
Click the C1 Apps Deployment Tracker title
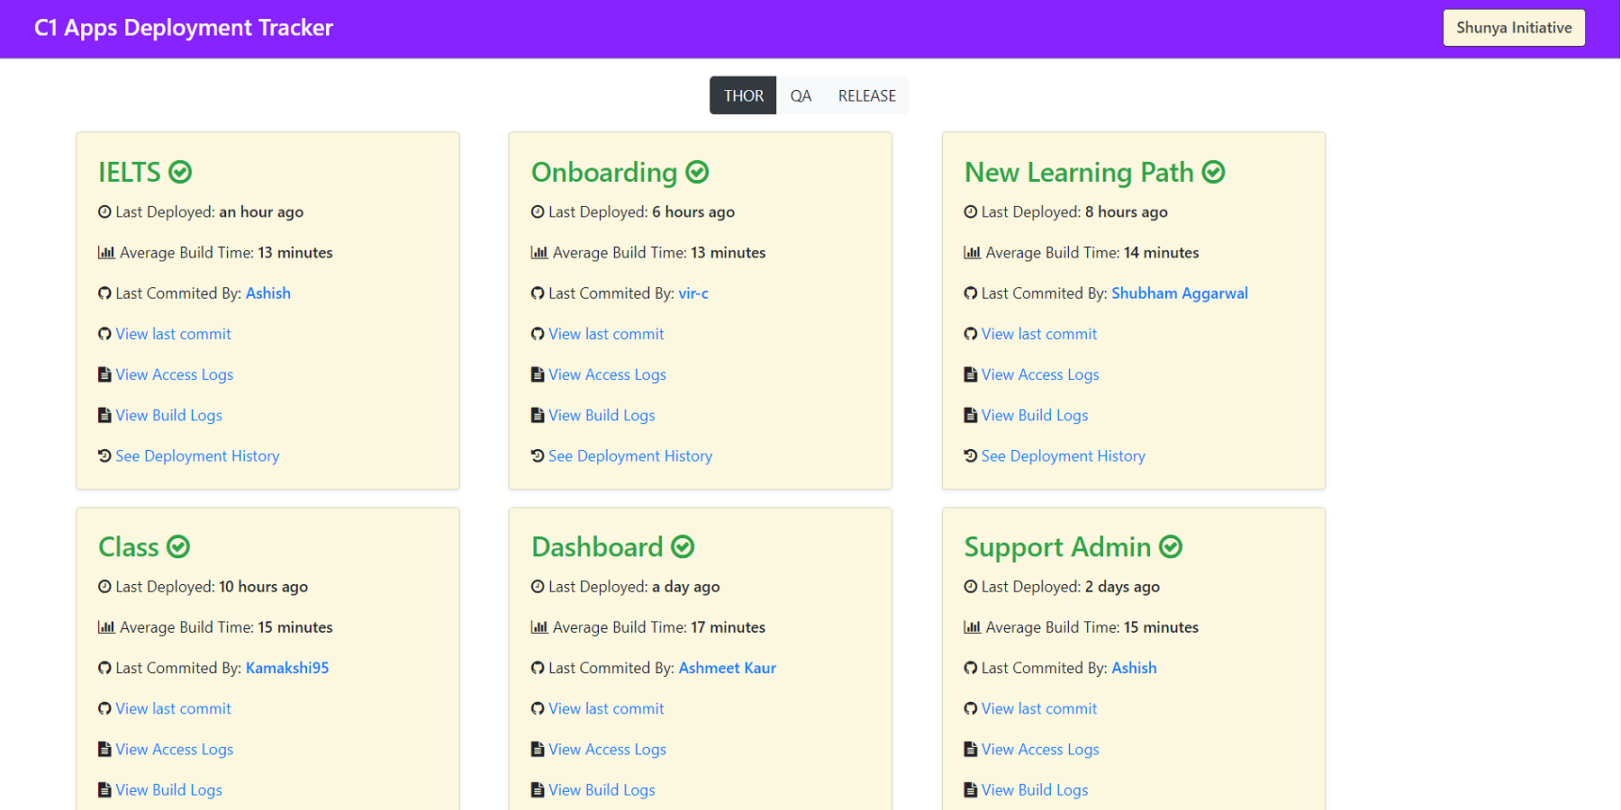(x=184, y=28)
